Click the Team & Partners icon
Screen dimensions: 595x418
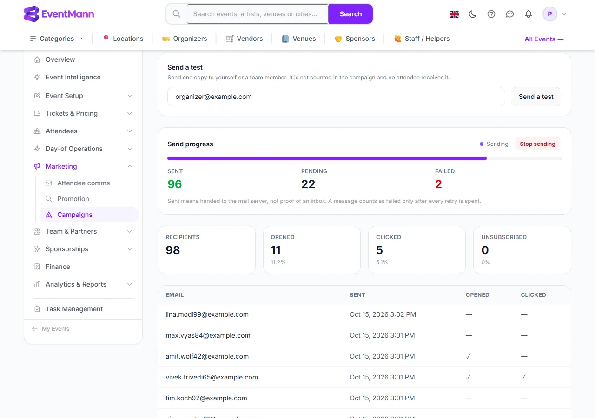(37, 231)
